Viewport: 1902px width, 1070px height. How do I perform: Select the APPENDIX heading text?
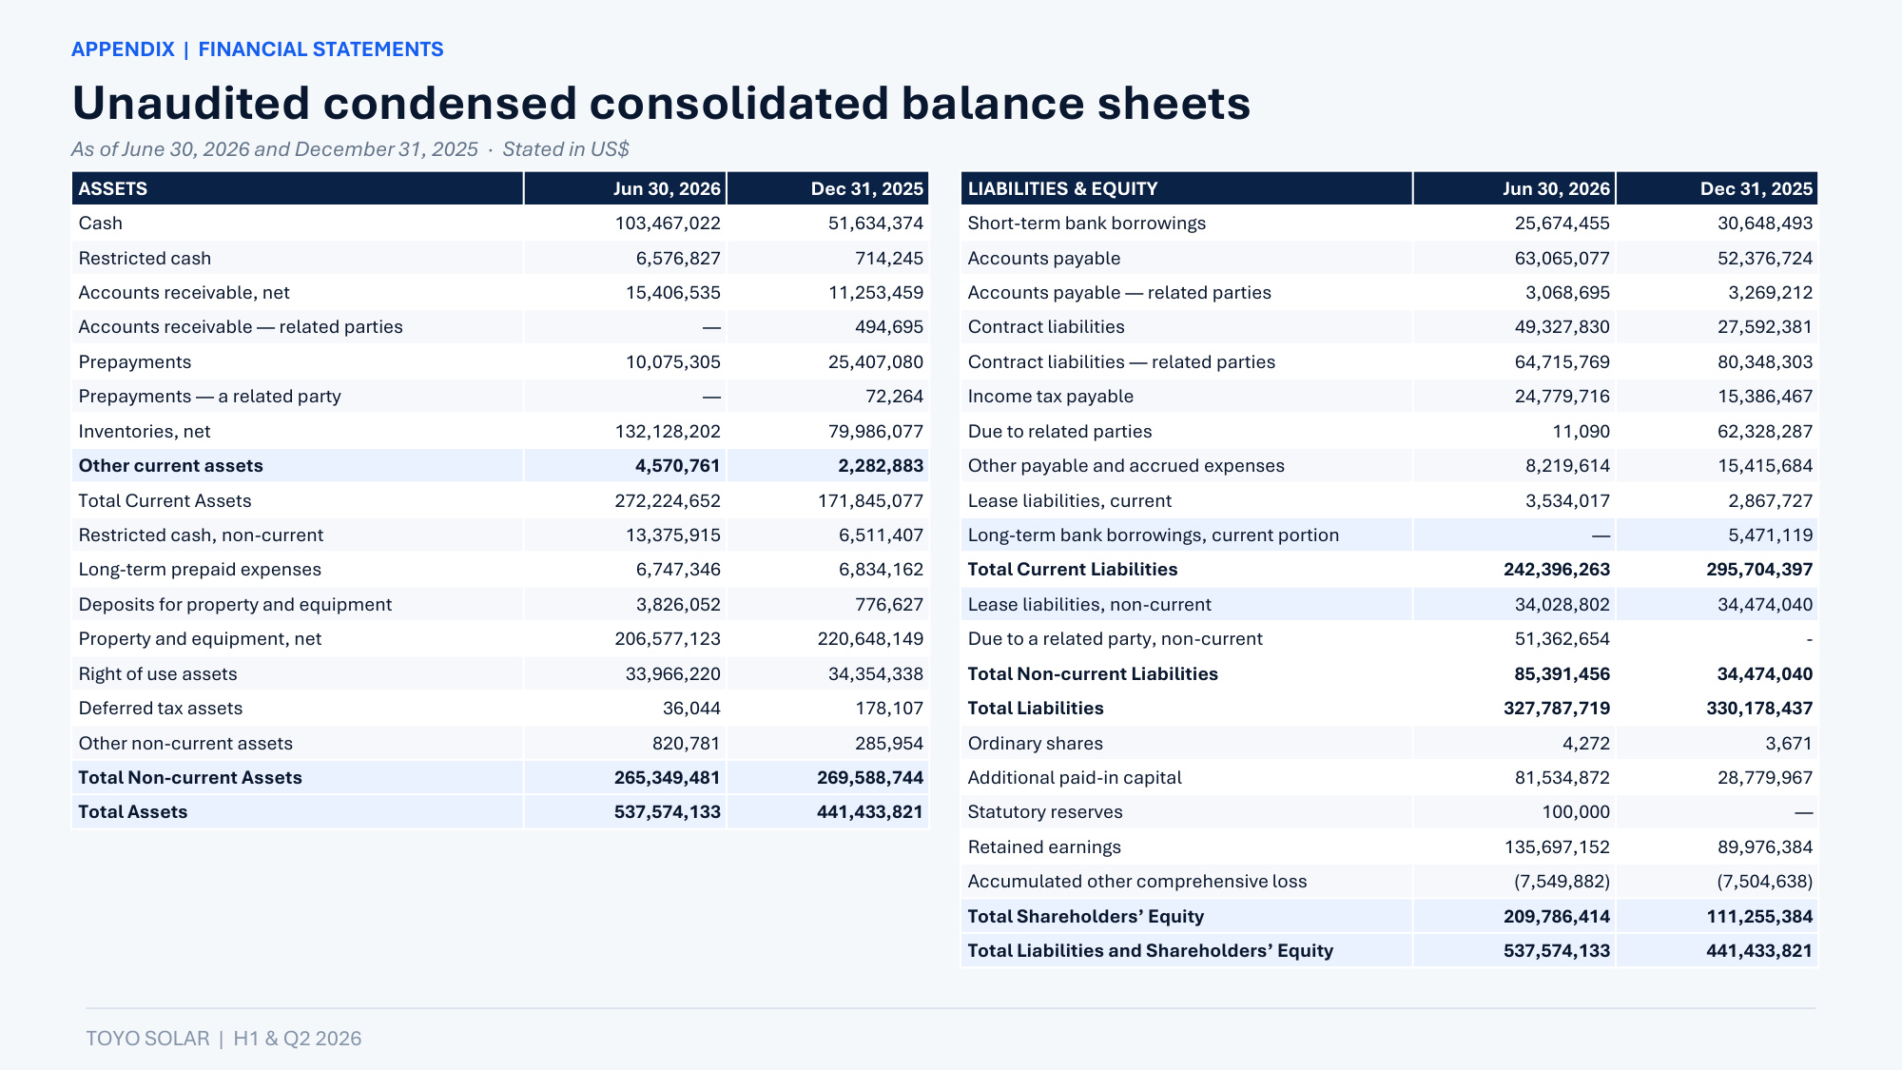tap(123, 49)
